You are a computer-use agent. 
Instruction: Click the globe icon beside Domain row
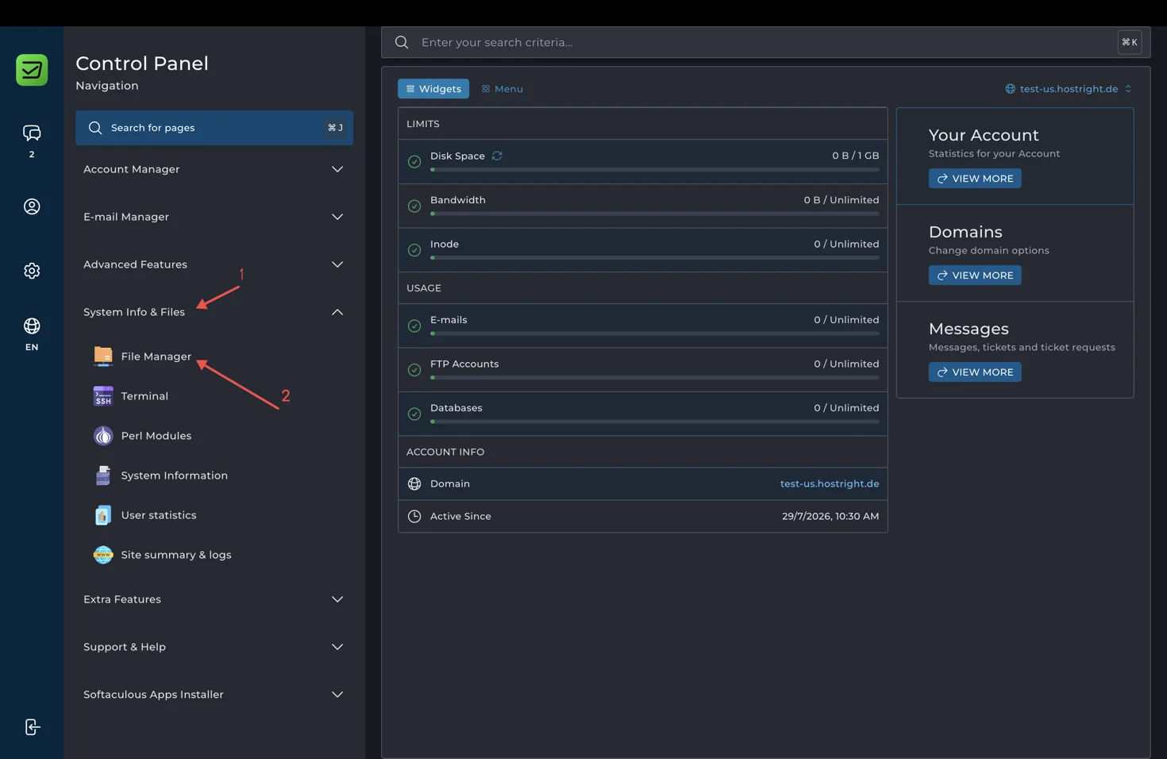414,484
